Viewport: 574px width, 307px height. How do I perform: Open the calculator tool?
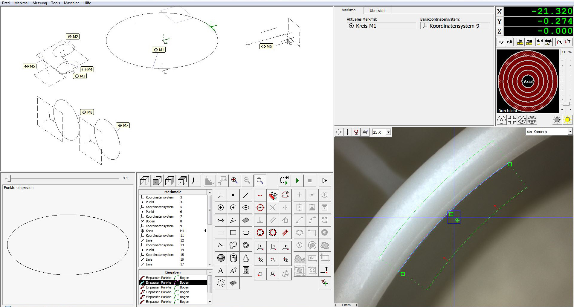pos(246,271)
